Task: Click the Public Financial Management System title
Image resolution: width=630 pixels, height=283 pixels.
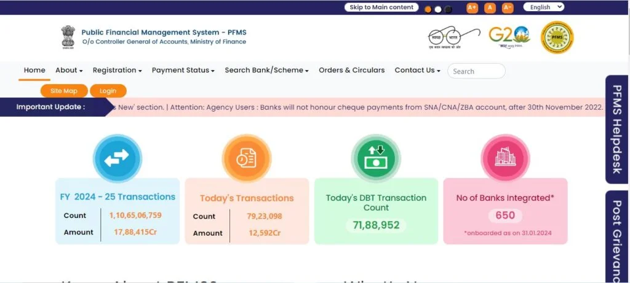Action: coord(164,33)
